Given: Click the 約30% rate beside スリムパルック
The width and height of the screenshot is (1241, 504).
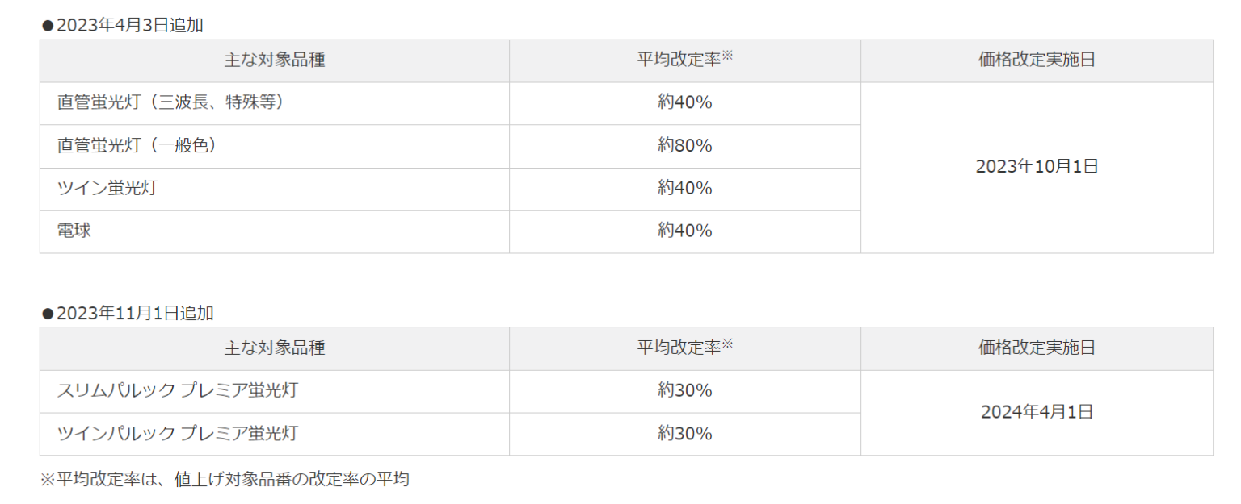Looking at the screenshot, I should point(684,391).
